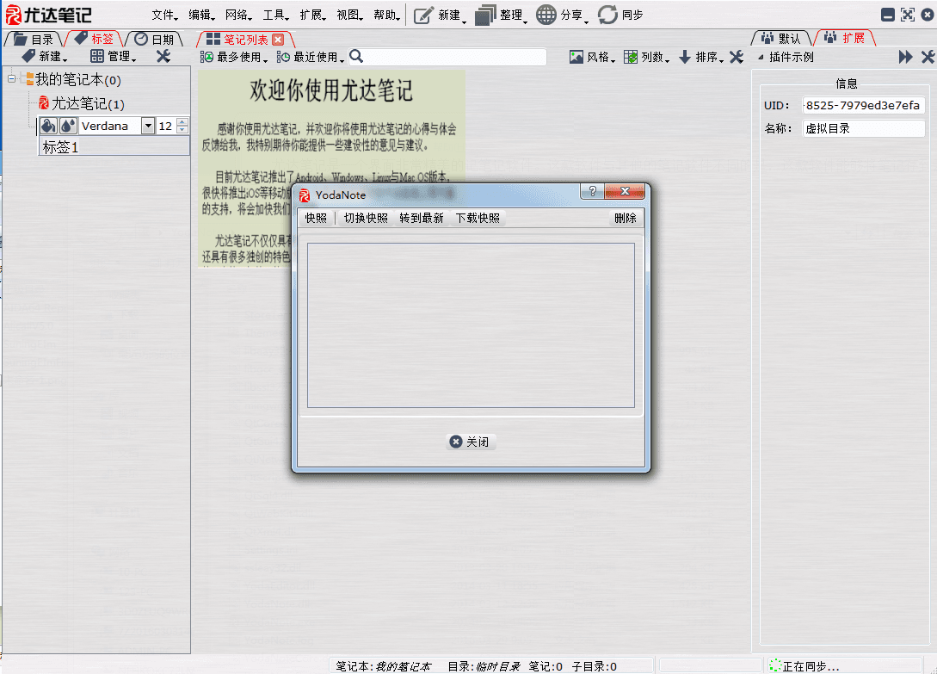Click the 新建 note pencil icon
Screen dimensions: 937x674
tap(423, 15)
